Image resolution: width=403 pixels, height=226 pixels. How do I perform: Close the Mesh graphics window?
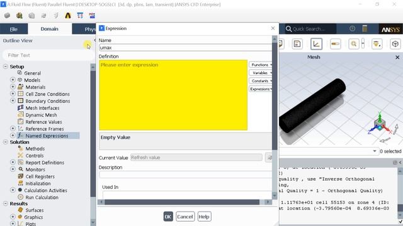coord(397,57)
